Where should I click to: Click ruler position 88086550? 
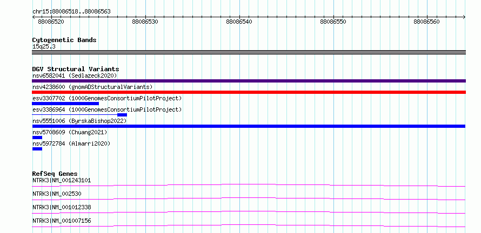point(333,22)
